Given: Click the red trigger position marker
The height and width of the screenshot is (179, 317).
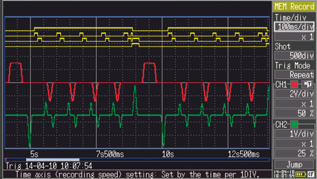Looking at the screenshot, I should click(6, 160).
